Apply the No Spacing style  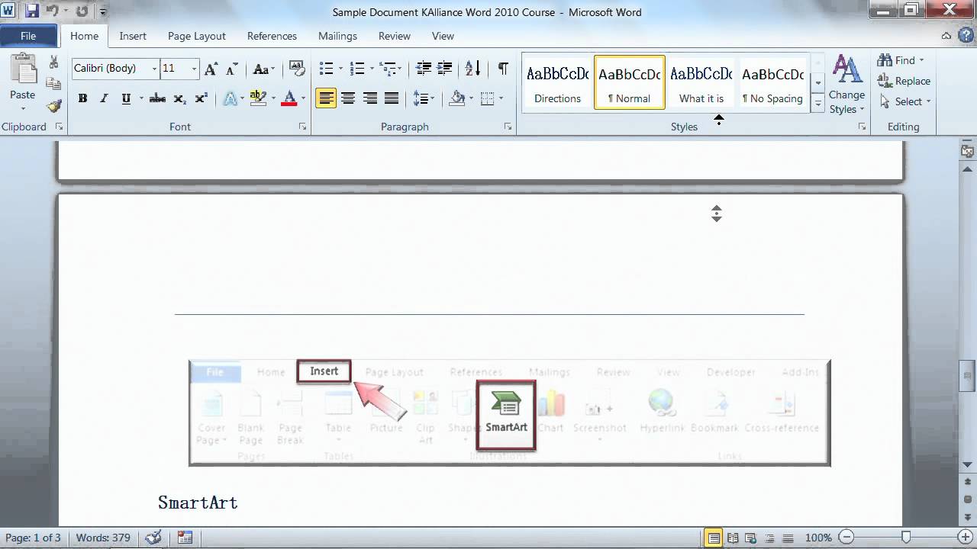coord(772,82)
